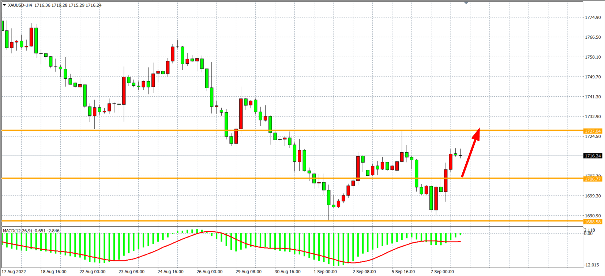Click the black current price tag 1716.24

tap(593, 156)
